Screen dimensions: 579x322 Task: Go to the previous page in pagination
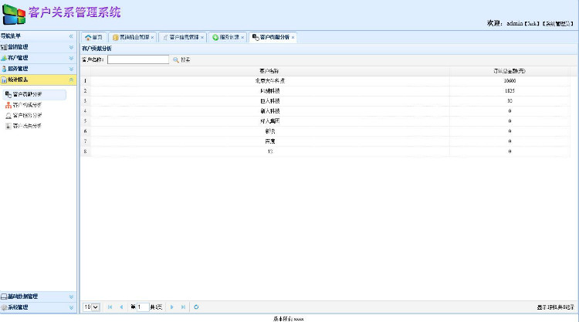point(120,307)
